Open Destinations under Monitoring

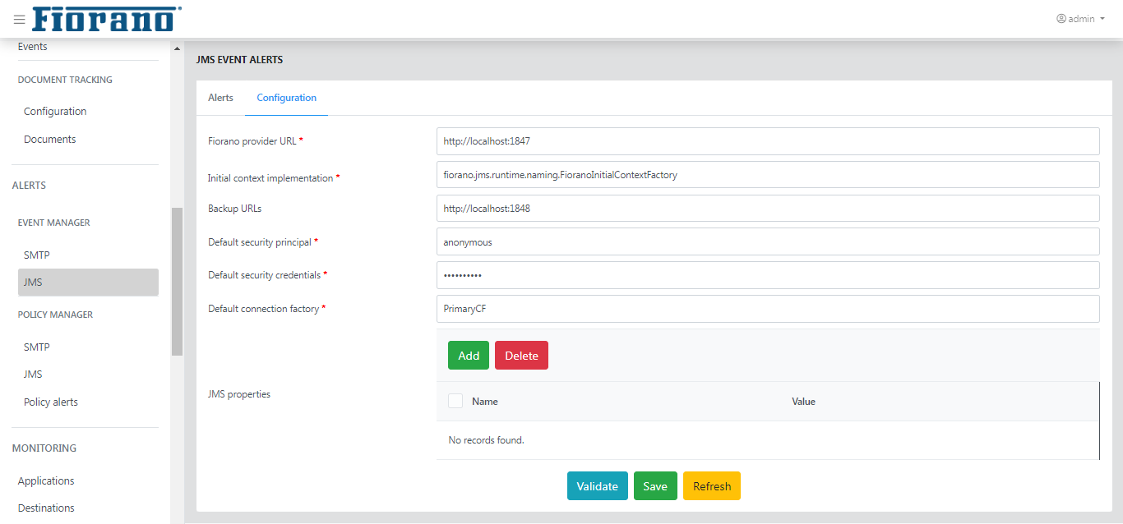[46, 508]
